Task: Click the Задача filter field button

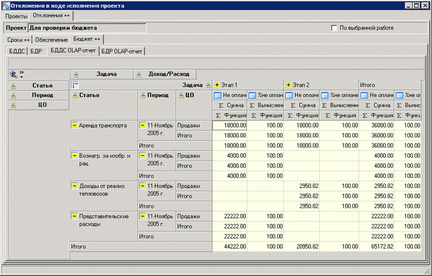Action: 102,74
